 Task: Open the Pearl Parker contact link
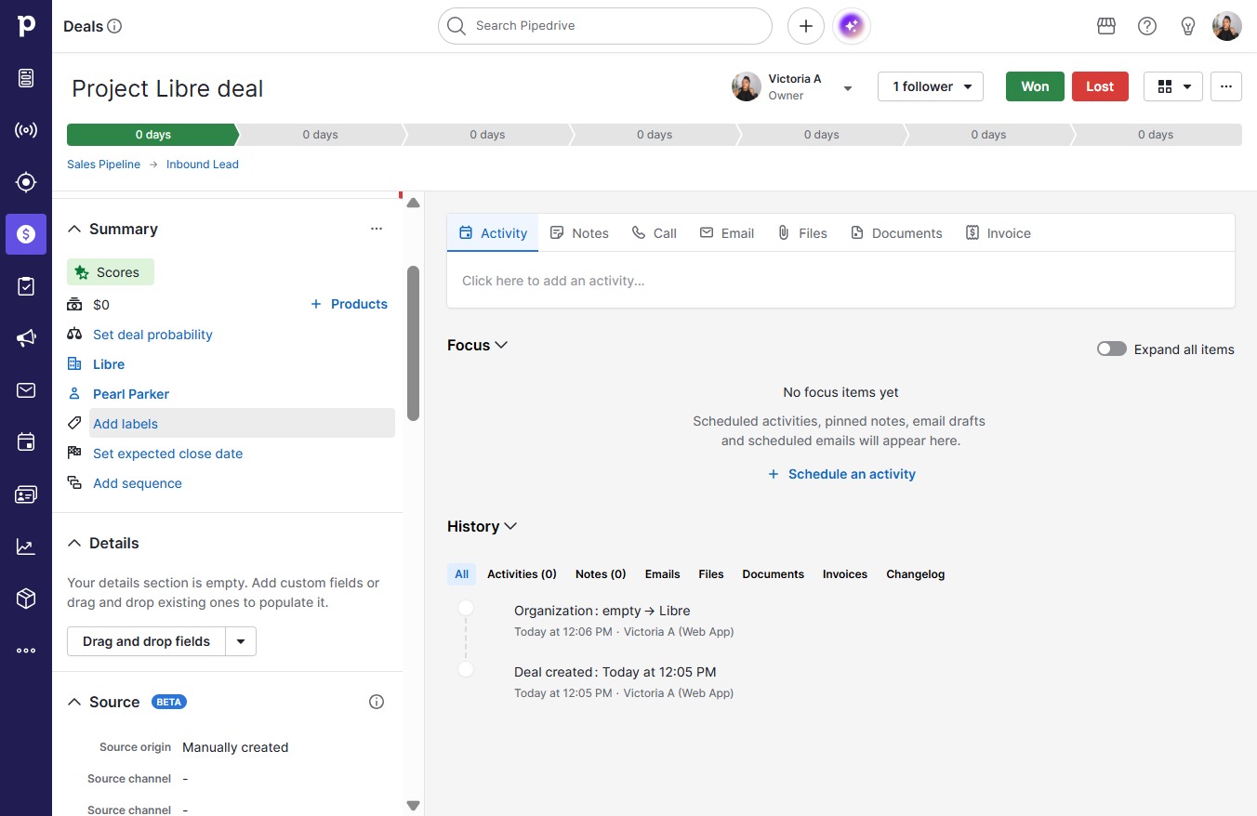pyautogui.click(x=131, y=394)
